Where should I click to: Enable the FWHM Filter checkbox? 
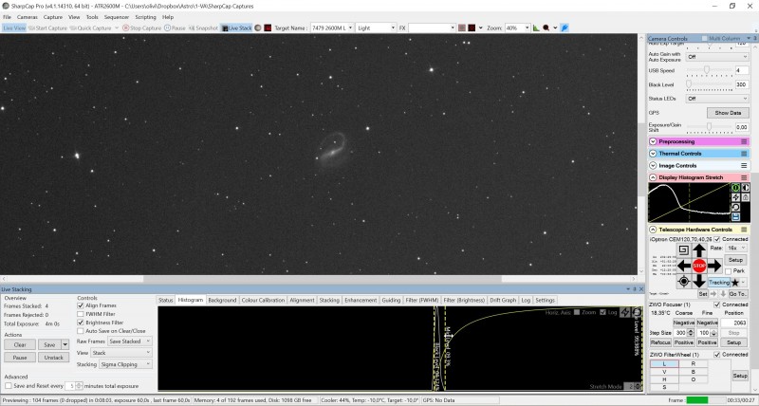pos(81,314)
